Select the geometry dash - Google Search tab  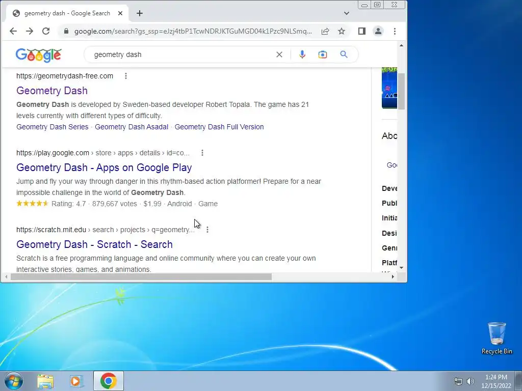click(67, 13)
